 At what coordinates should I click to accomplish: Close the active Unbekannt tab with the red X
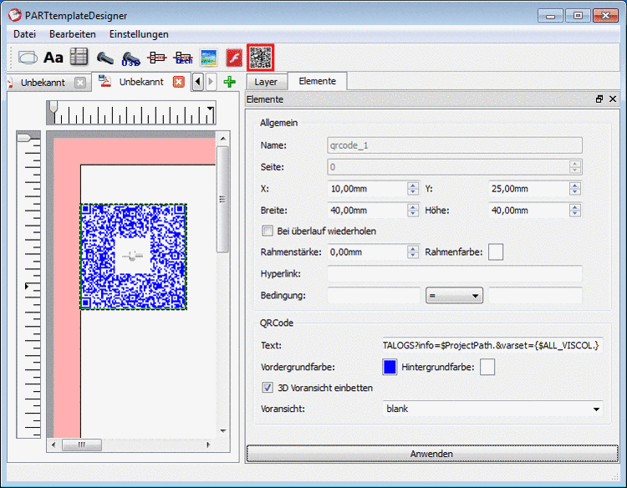[x=178, y=82]
